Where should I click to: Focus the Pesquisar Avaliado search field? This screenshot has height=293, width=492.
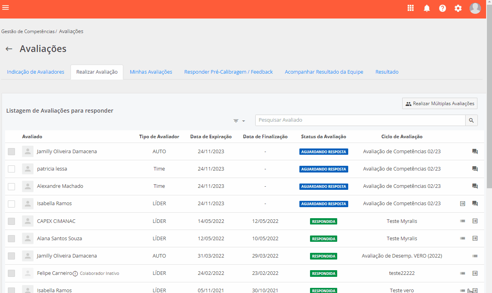(360, 120)
